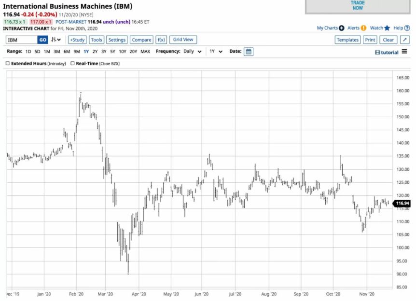This screenshot has height=301, width=416.
Task: Select the MAX range
Action: click(145, 52)
